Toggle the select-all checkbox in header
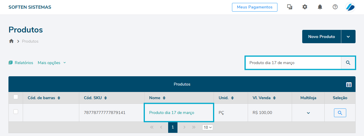The height and width of the screenshot is (136, 364). (x=16, y=97)
